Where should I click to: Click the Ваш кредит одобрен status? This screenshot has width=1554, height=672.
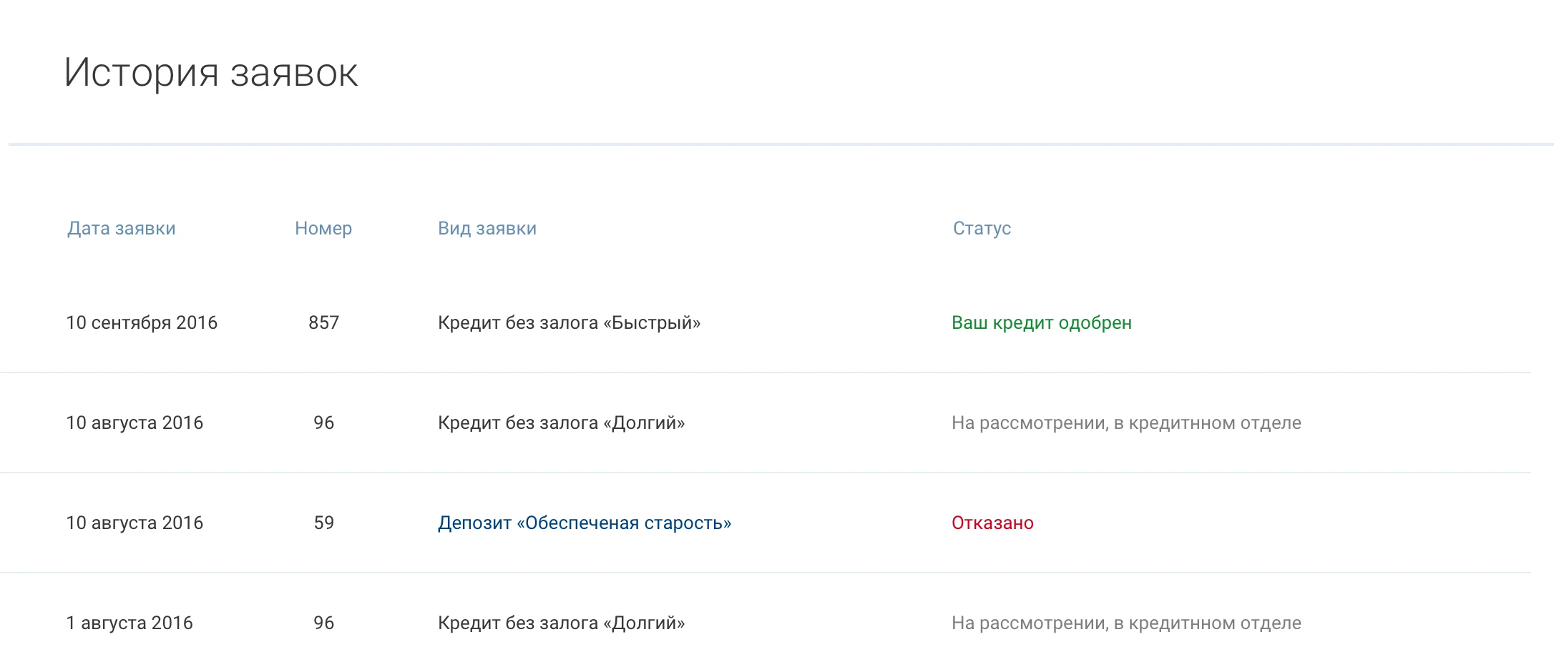point(1041,323)
